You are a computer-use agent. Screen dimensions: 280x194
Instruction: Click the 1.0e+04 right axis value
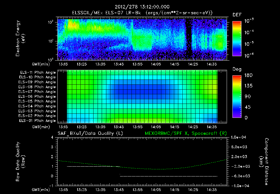pyautogui.click(x=238, y=137)
